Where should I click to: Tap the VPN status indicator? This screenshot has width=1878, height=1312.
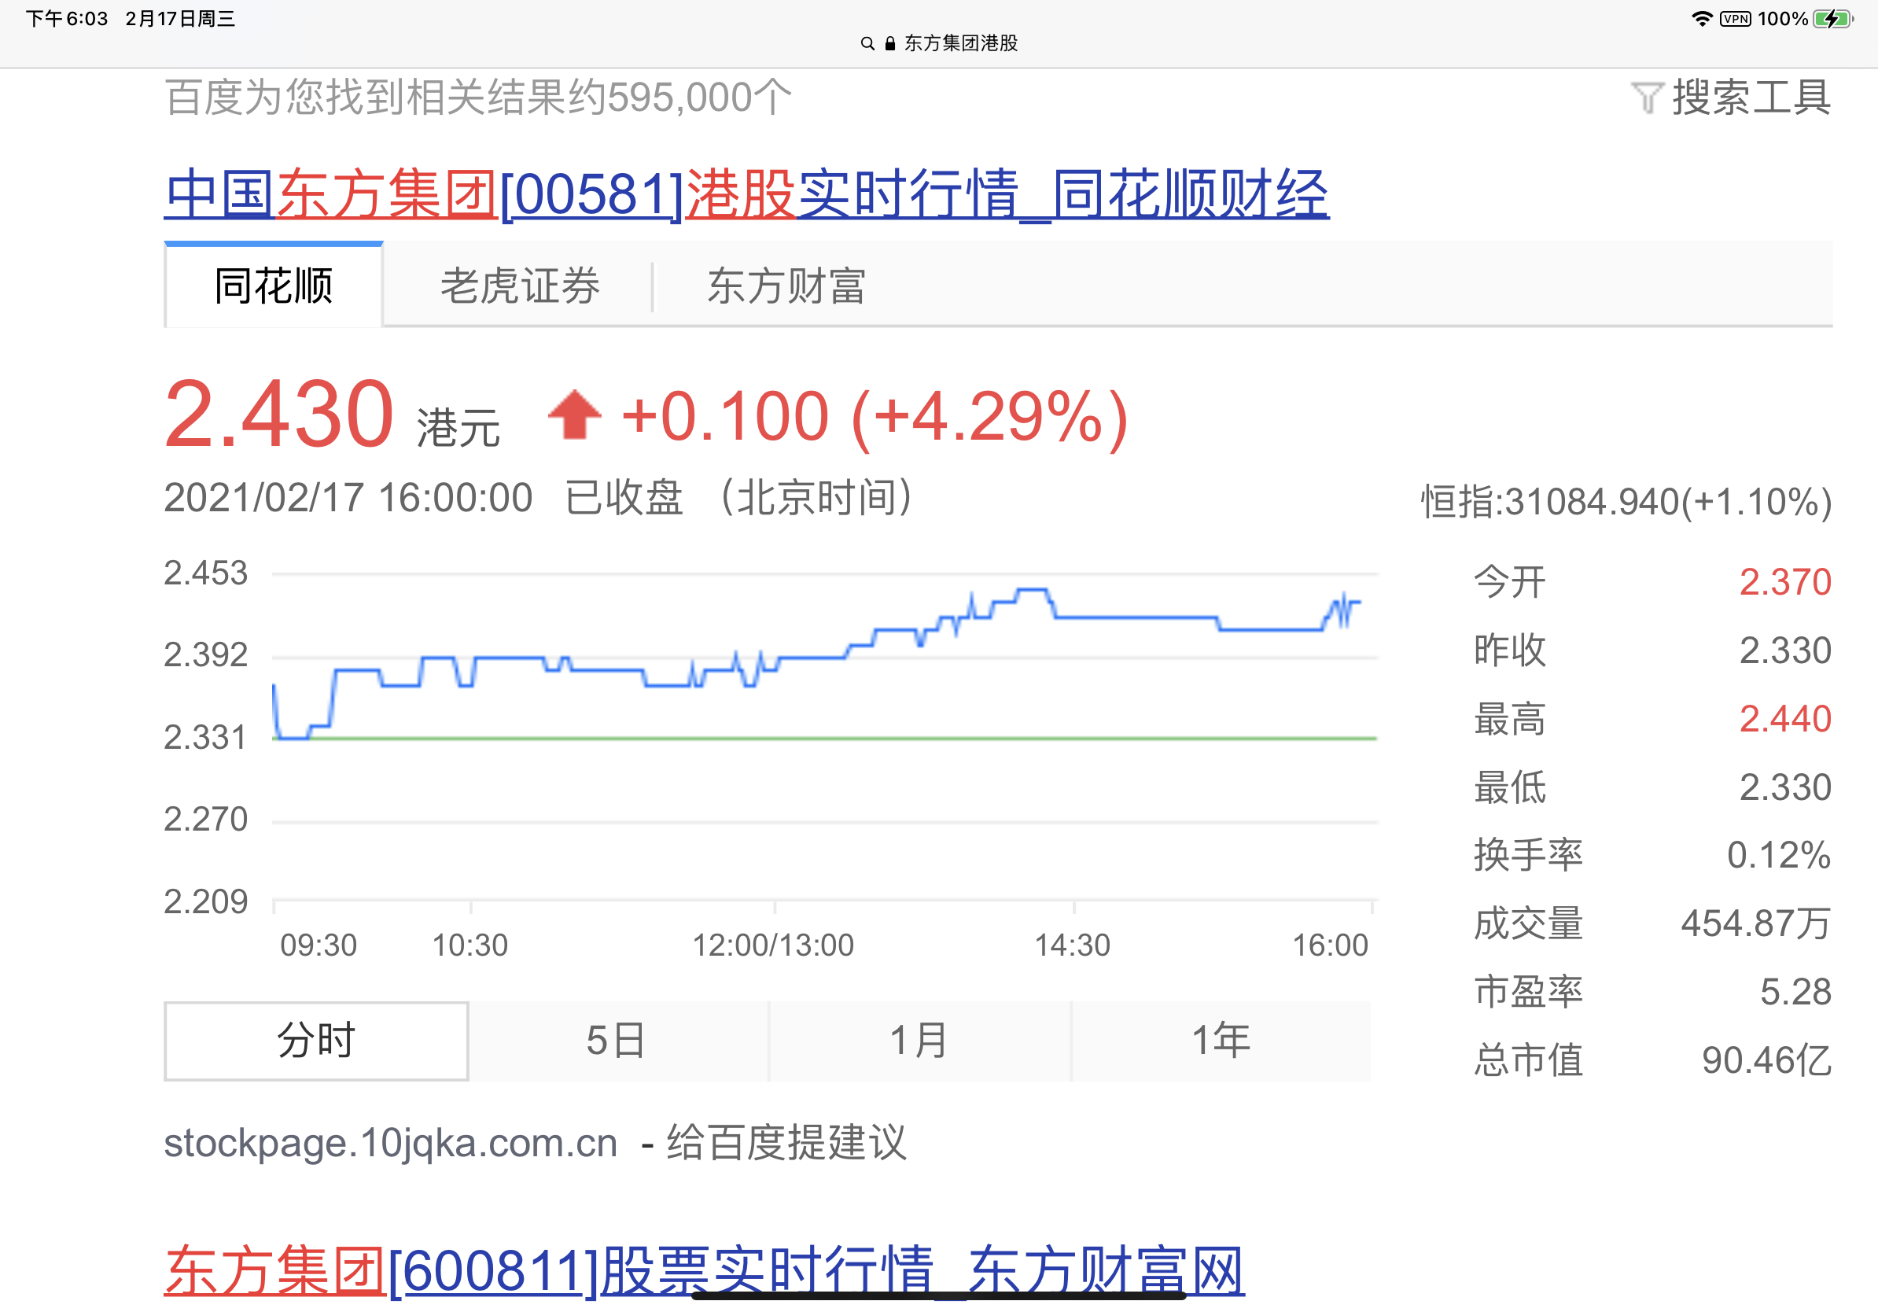tap(1735, 19)
